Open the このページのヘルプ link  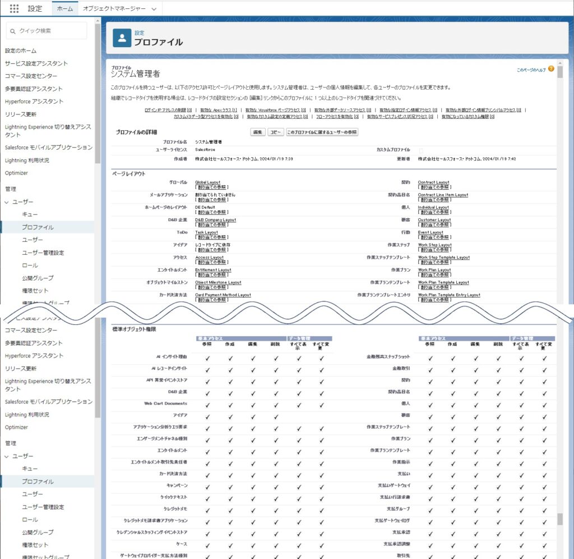point(530,70)
